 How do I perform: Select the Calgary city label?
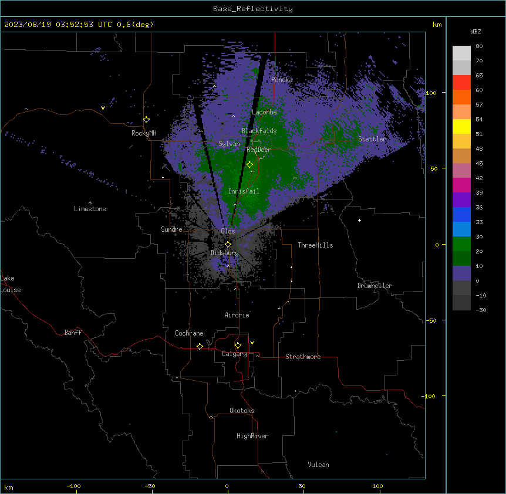click(x=234, y=354)
